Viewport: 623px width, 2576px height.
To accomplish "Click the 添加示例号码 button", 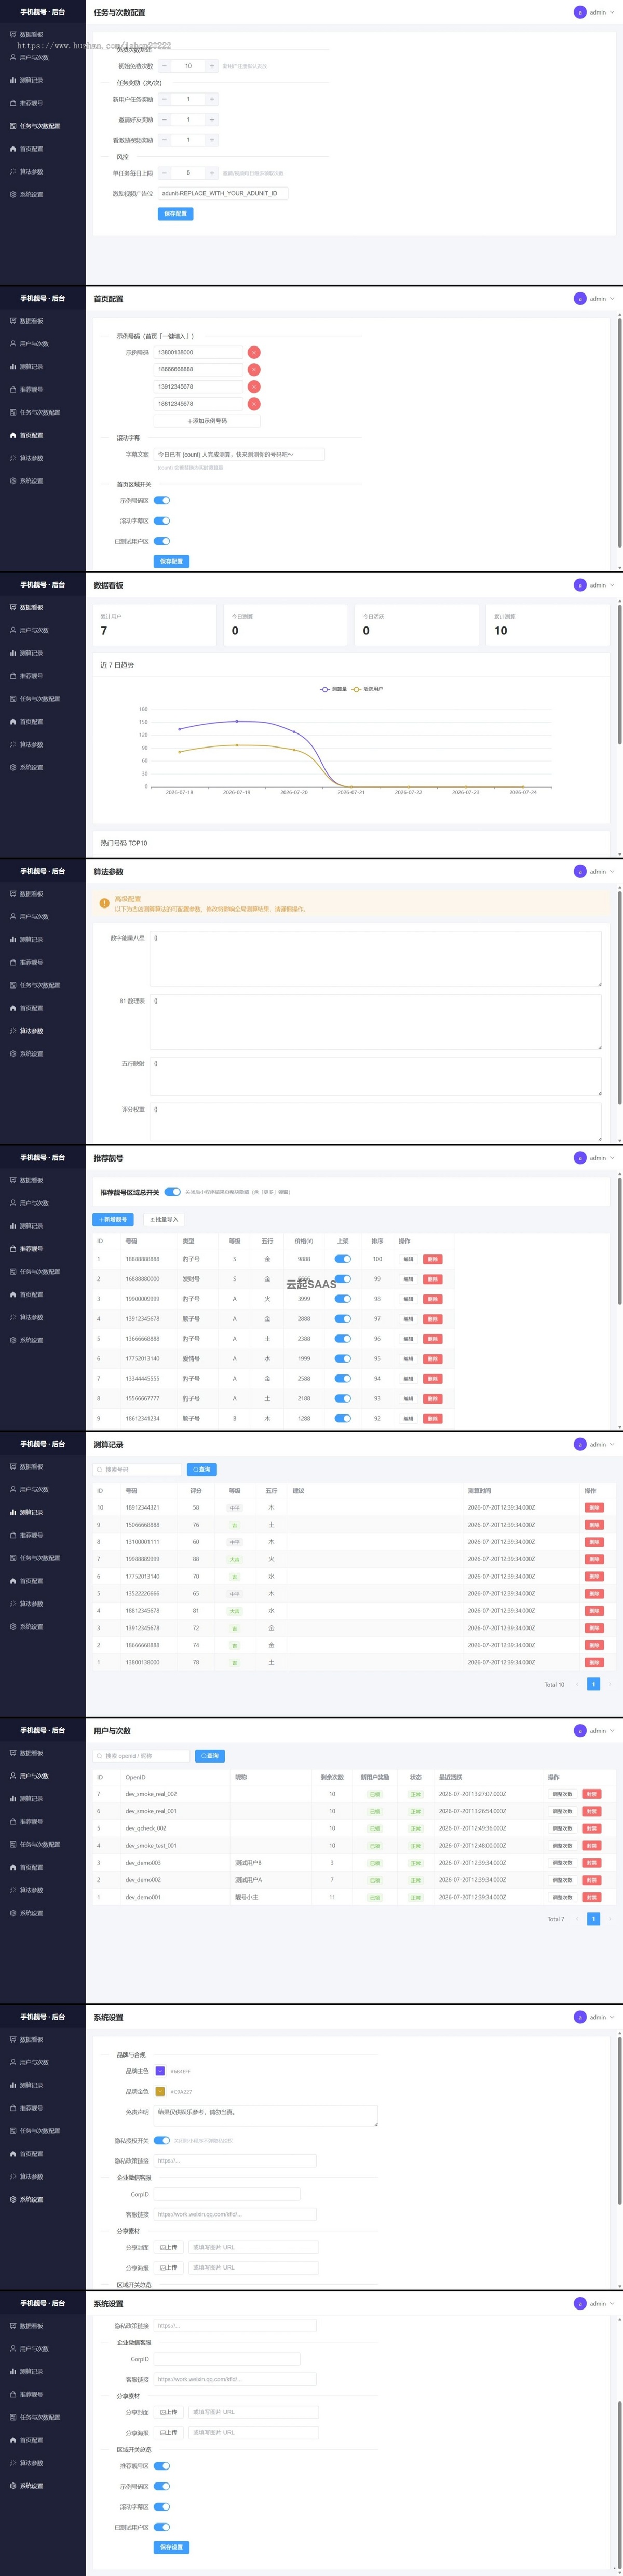I will [207, 421].
